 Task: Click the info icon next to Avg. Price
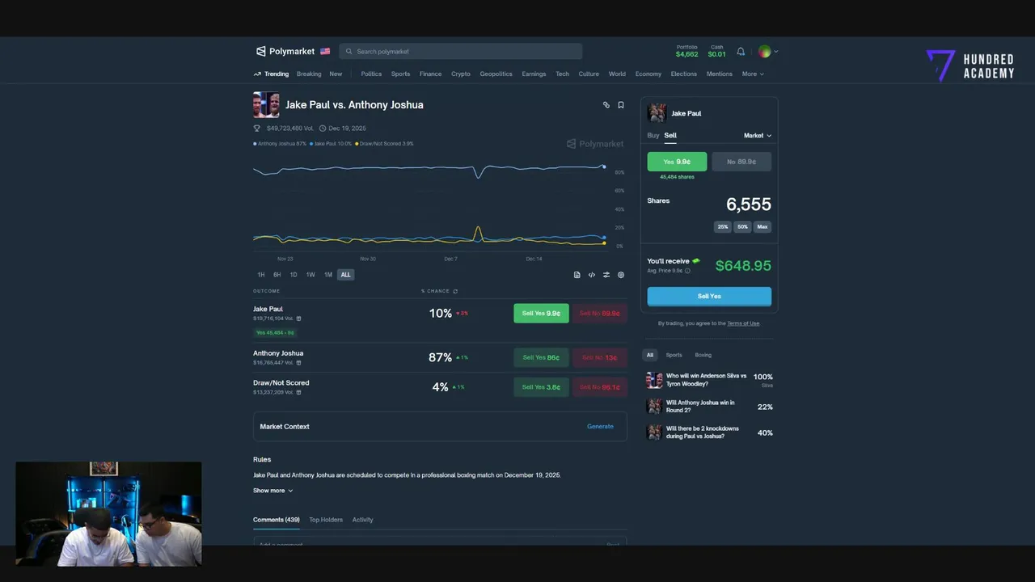point(687,271)
